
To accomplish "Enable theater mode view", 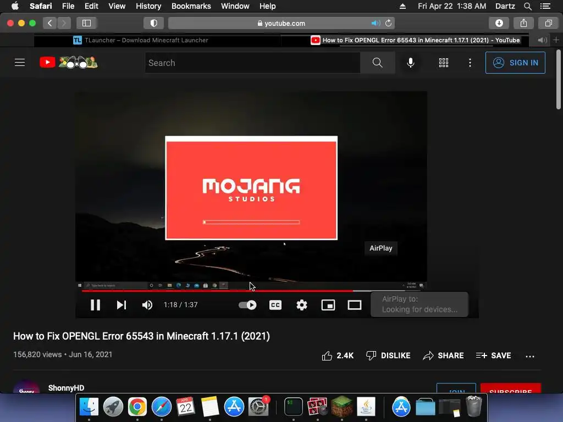I will 355,304.
